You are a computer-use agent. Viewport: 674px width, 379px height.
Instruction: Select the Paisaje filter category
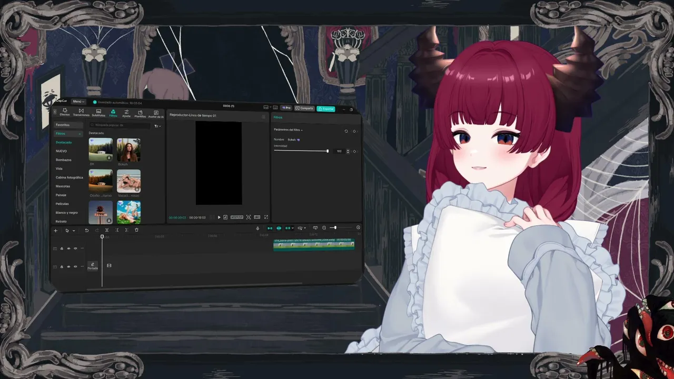(61, 195)
